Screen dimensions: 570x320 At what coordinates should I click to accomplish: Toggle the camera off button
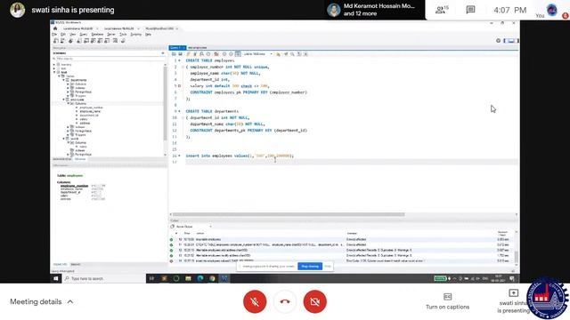(314, 301)
